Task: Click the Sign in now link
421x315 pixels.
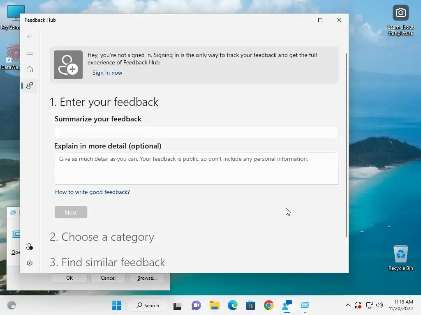Action: [x=107, y=73]
